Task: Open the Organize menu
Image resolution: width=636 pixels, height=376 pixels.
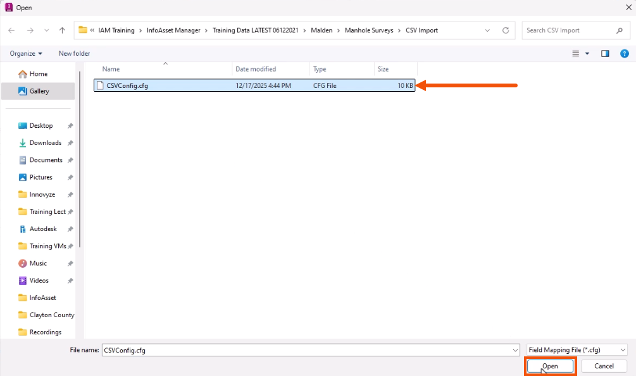Action: (x=23, y=53)
